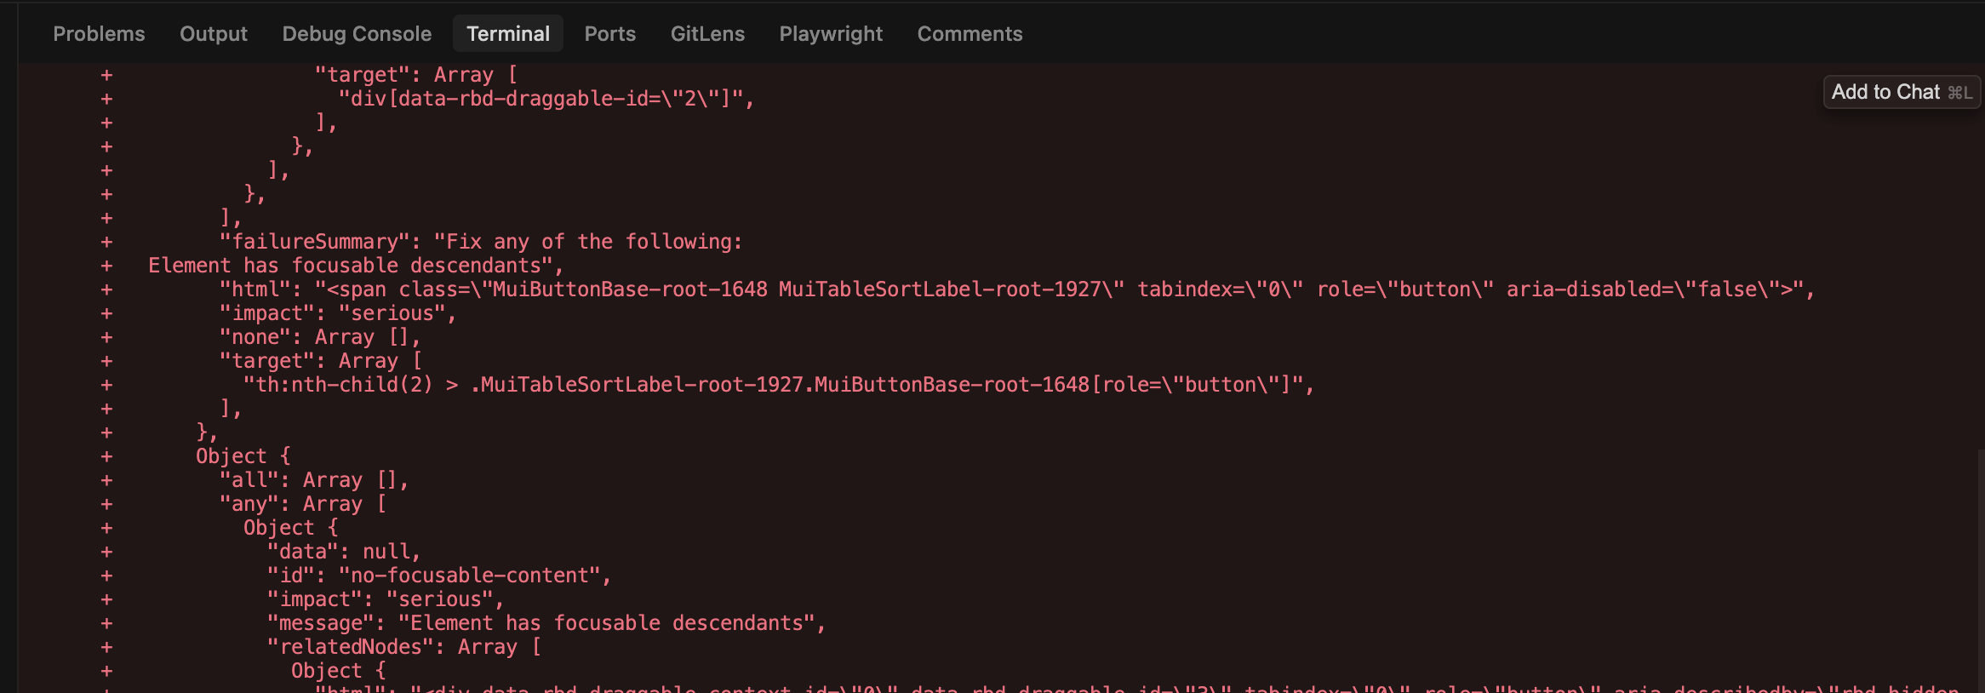Show the Ports tab
Image resolution: width=1985 pixels, height=693 pixels.
click(609, 34)
